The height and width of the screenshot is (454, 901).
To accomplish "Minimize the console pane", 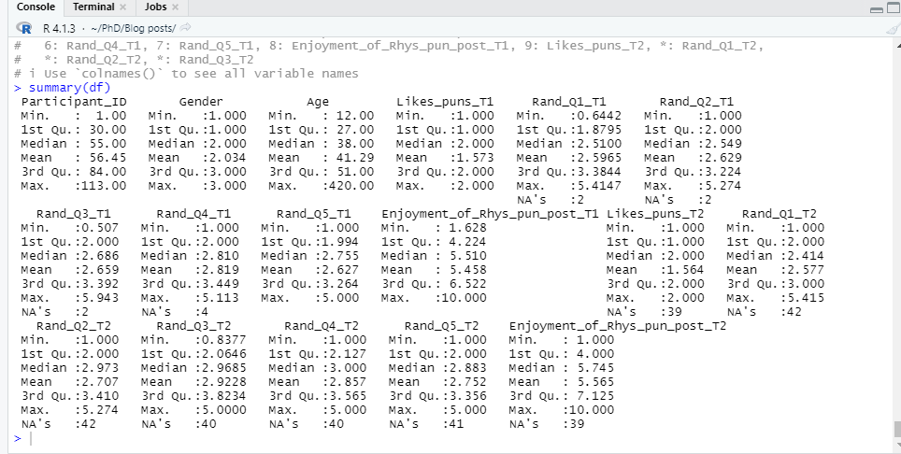I will pyautogui.click(x=877, y=9).
